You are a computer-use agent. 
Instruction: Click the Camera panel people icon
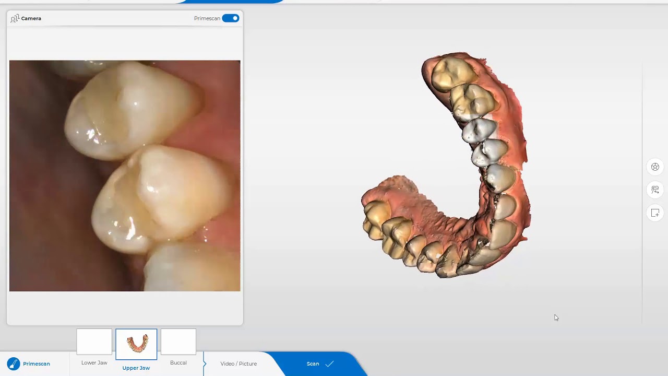pos(15,19)
